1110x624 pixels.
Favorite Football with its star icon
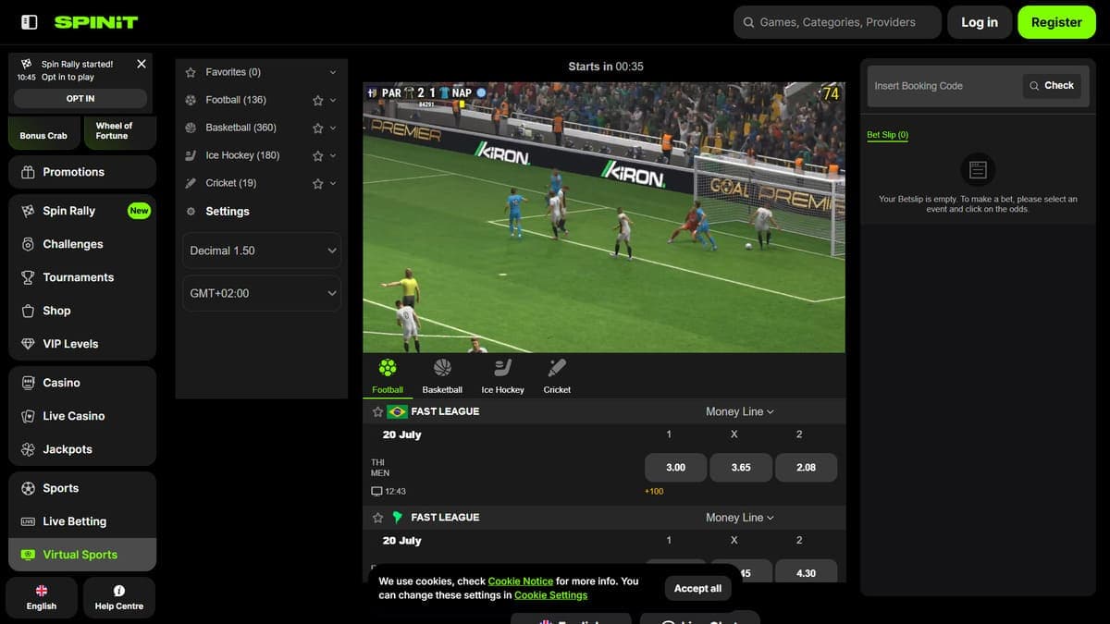[x=317, y=100]
